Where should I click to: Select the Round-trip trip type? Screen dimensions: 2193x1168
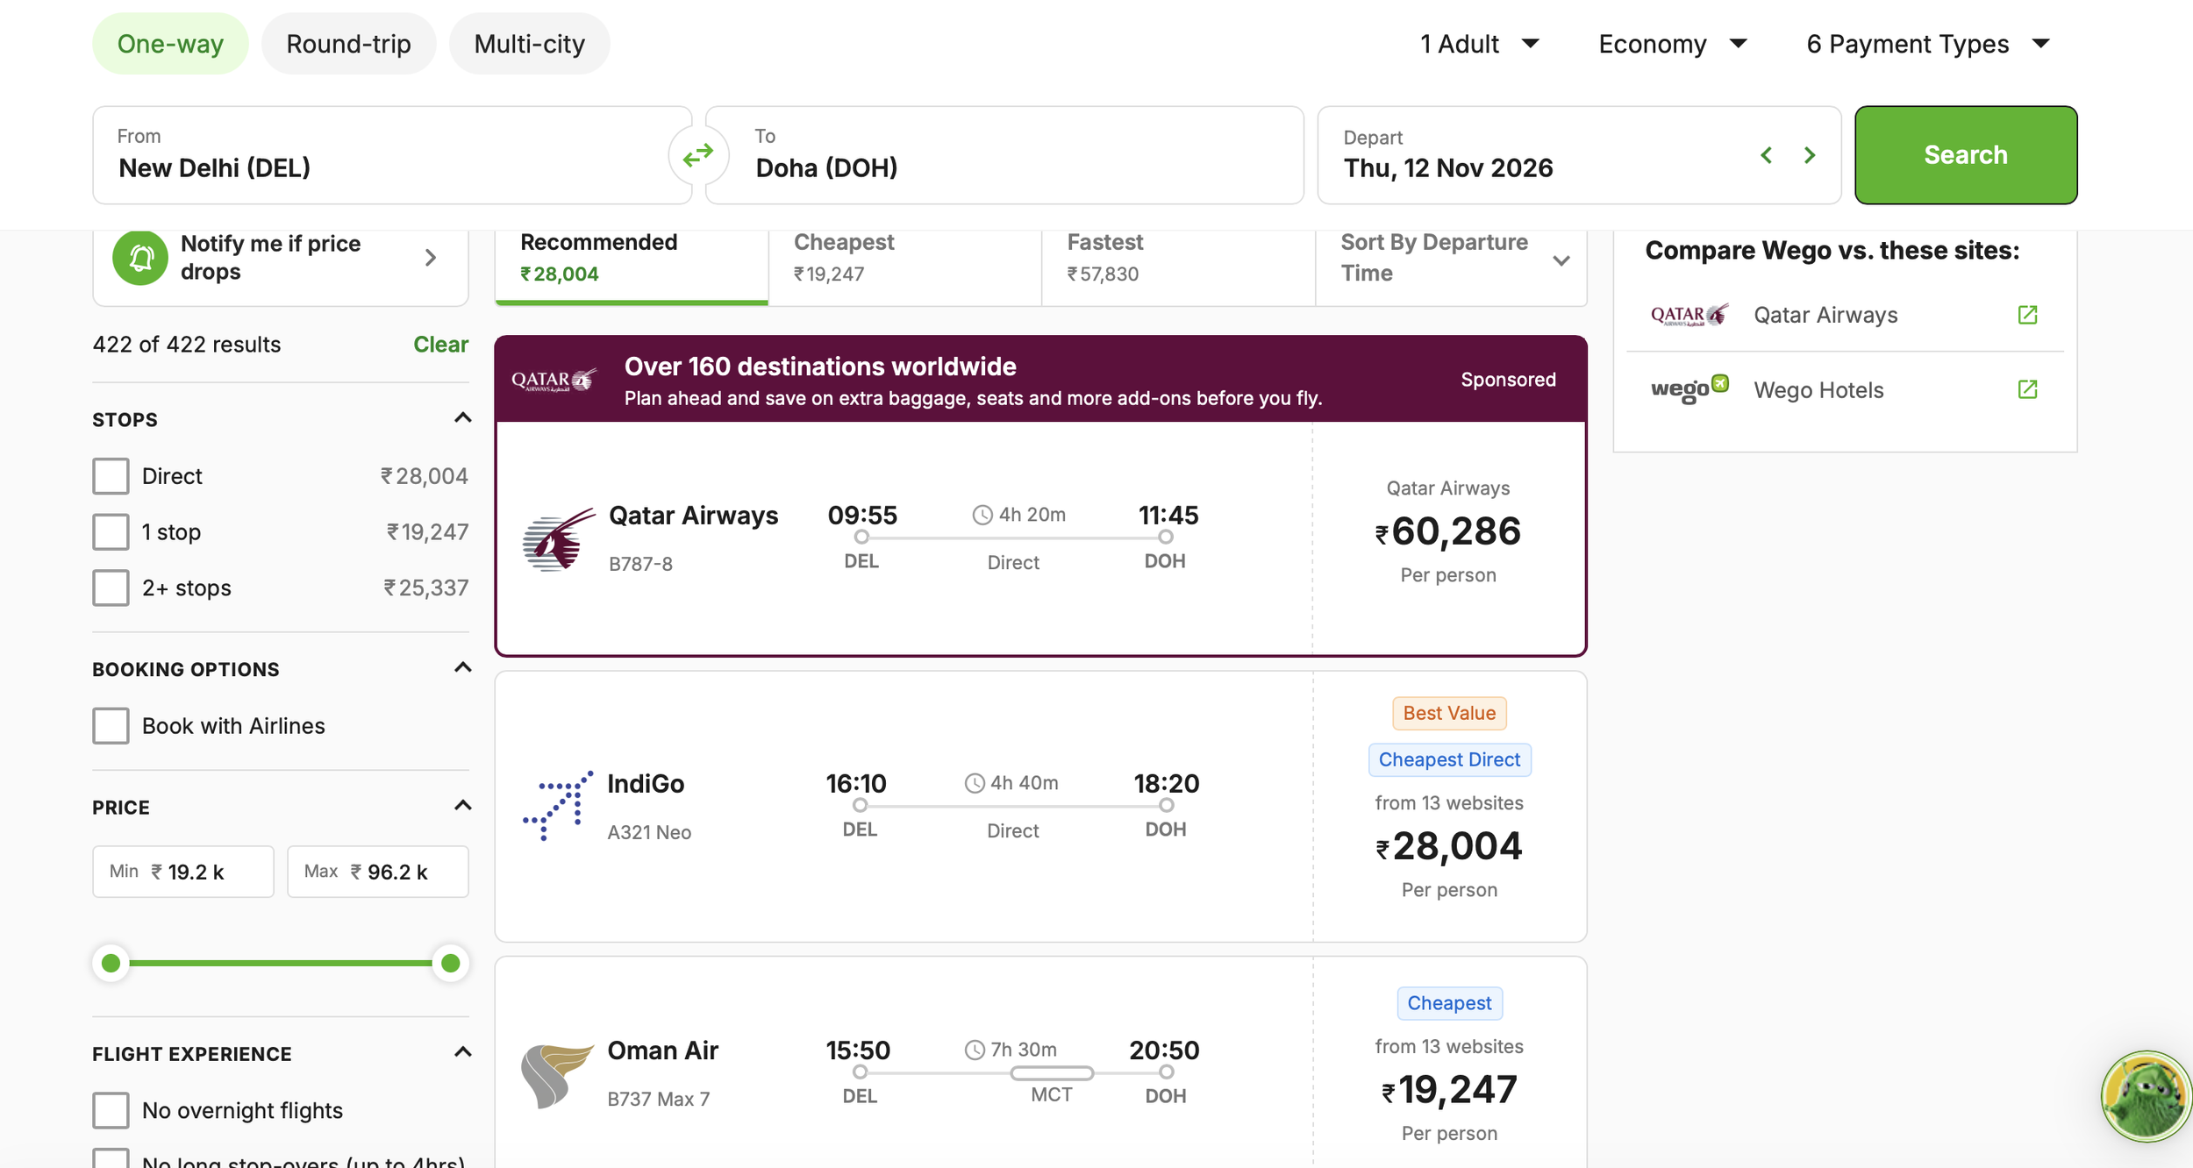[348, 44]
